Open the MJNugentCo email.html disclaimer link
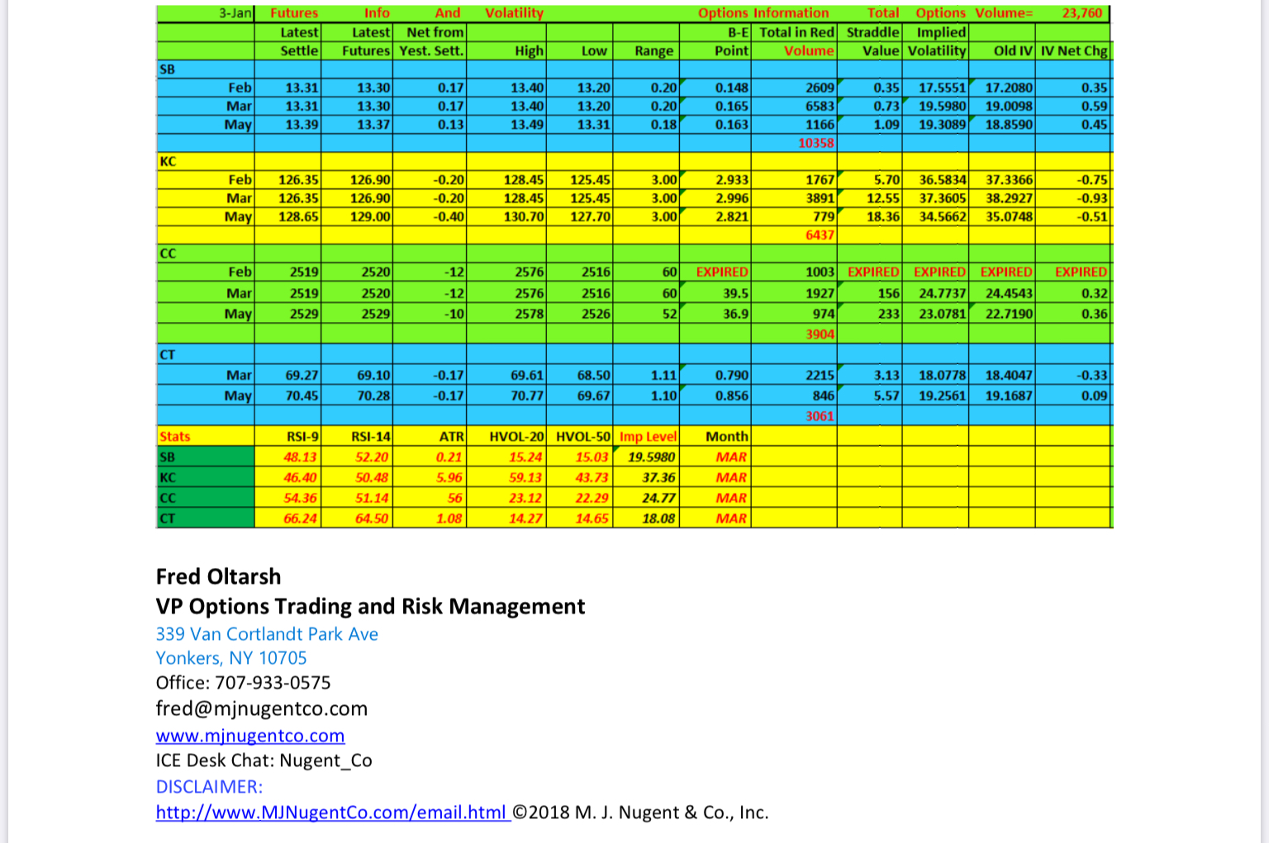The width and height of the screenshot is (1269, 843). [333, 812]
